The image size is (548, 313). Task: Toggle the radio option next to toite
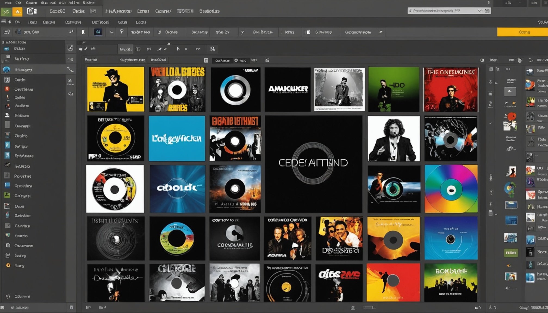(236, 60)
